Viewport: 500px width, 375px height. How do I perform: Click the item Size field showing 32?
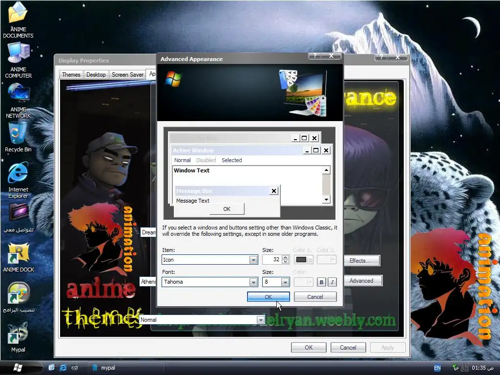[272, 260]
